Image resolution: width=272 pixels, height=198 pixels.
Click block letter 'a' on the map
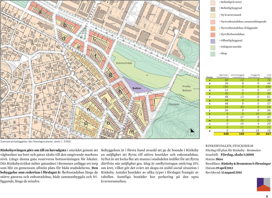40,12
